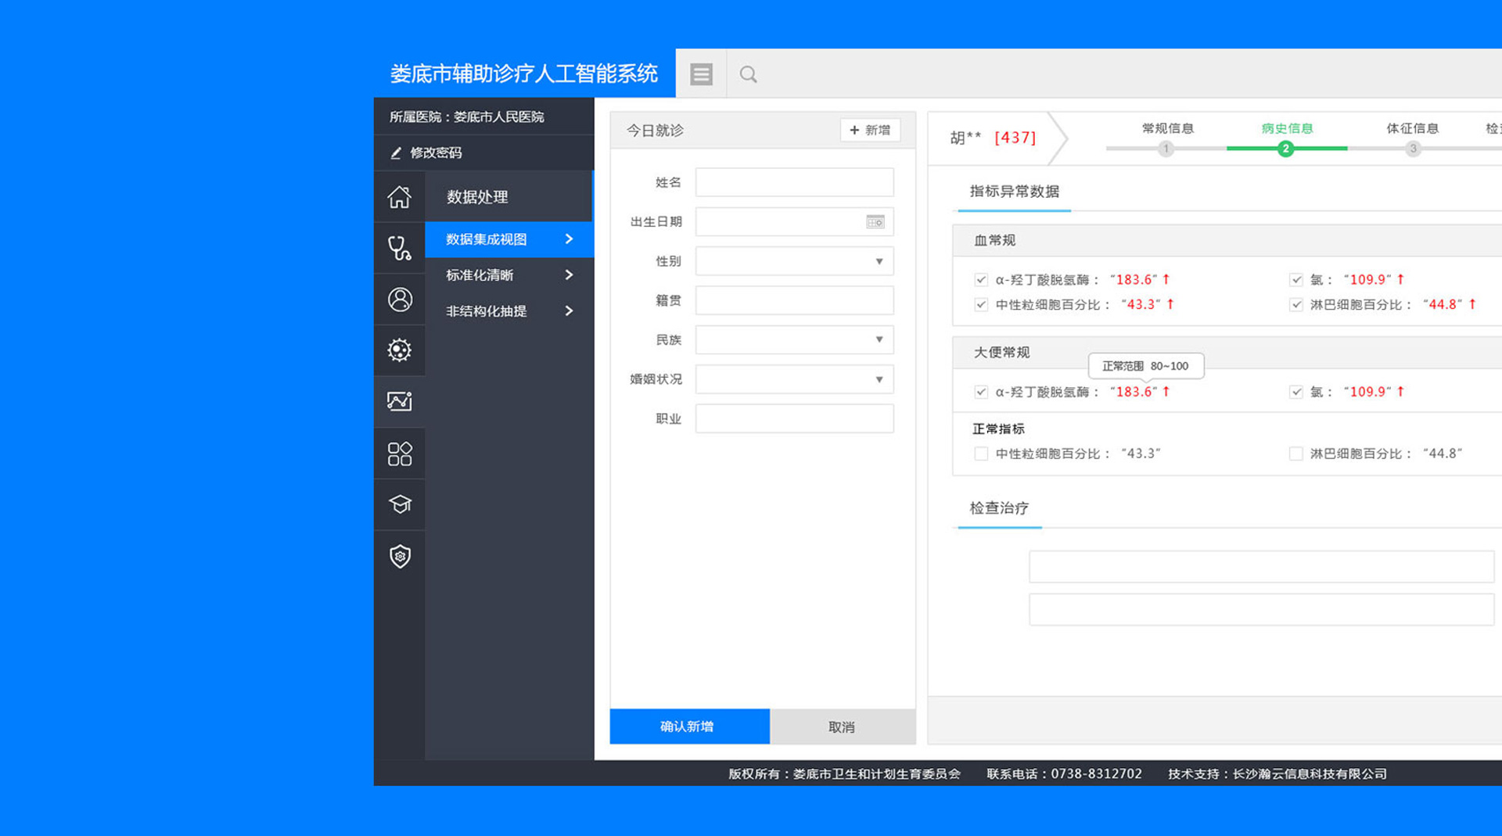Click the search magnifier icon
Viewport: 1502px width, 836px height.
(x=749, y=74)
